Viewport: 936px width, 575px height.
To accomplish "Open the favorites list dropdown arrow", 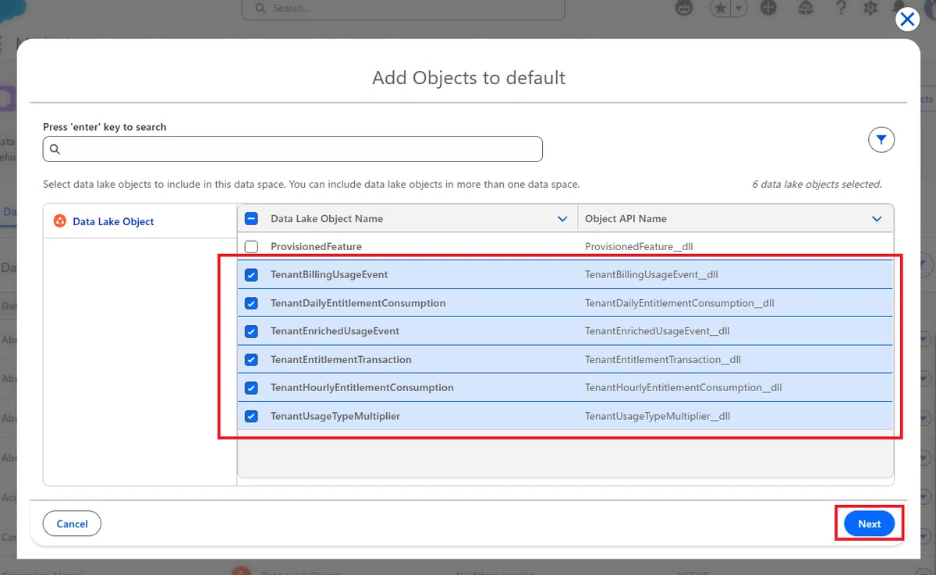I will point(739,8).
